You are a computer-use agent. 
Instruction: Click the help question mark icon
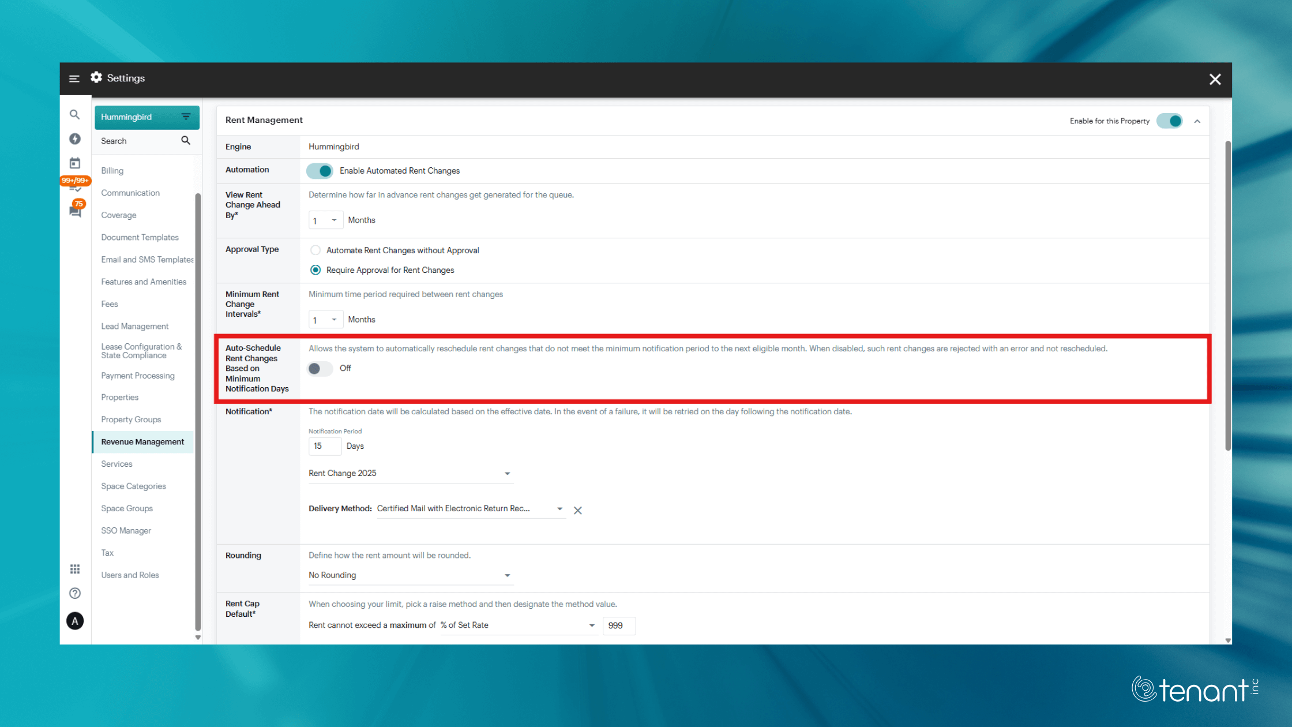[75, 593]
